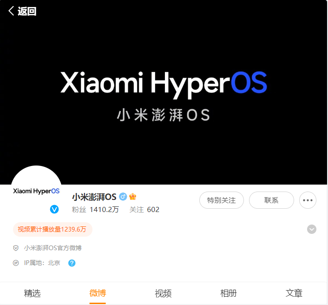Click the IP location circle icon
The image size is (328, 305).
[x=16, y=263]
